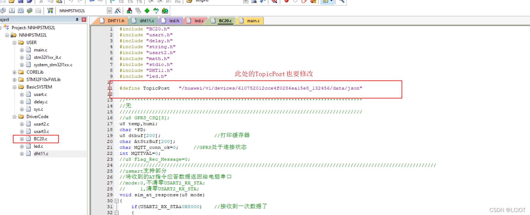Close the Project panel
Viewport: 530px width, 215px height.
point(84,20)
